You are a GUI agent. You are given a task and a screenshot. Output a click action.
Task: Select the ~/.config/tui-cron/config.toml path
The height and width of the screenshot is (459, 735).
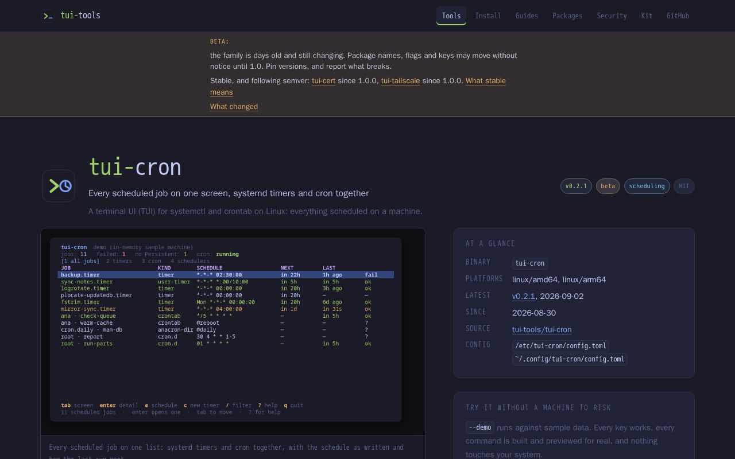pyautogui.click(x=570, y=359)
